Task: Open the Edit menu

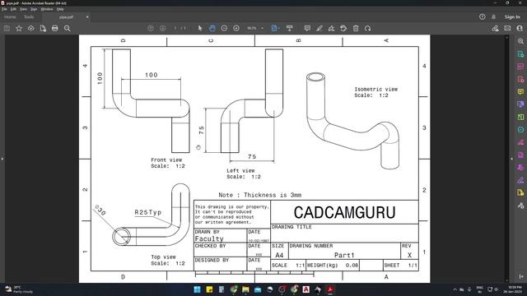Action: (x=13, y=9)
